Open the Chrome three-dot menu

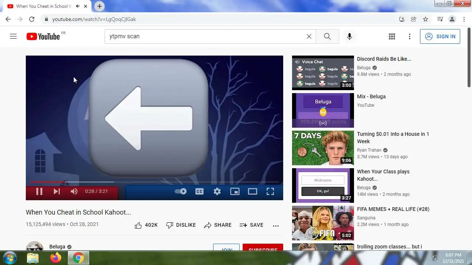tap(464, 19)
